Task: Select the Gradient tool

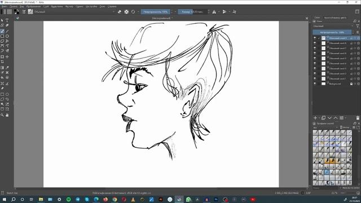Action: tap(2, 68)
